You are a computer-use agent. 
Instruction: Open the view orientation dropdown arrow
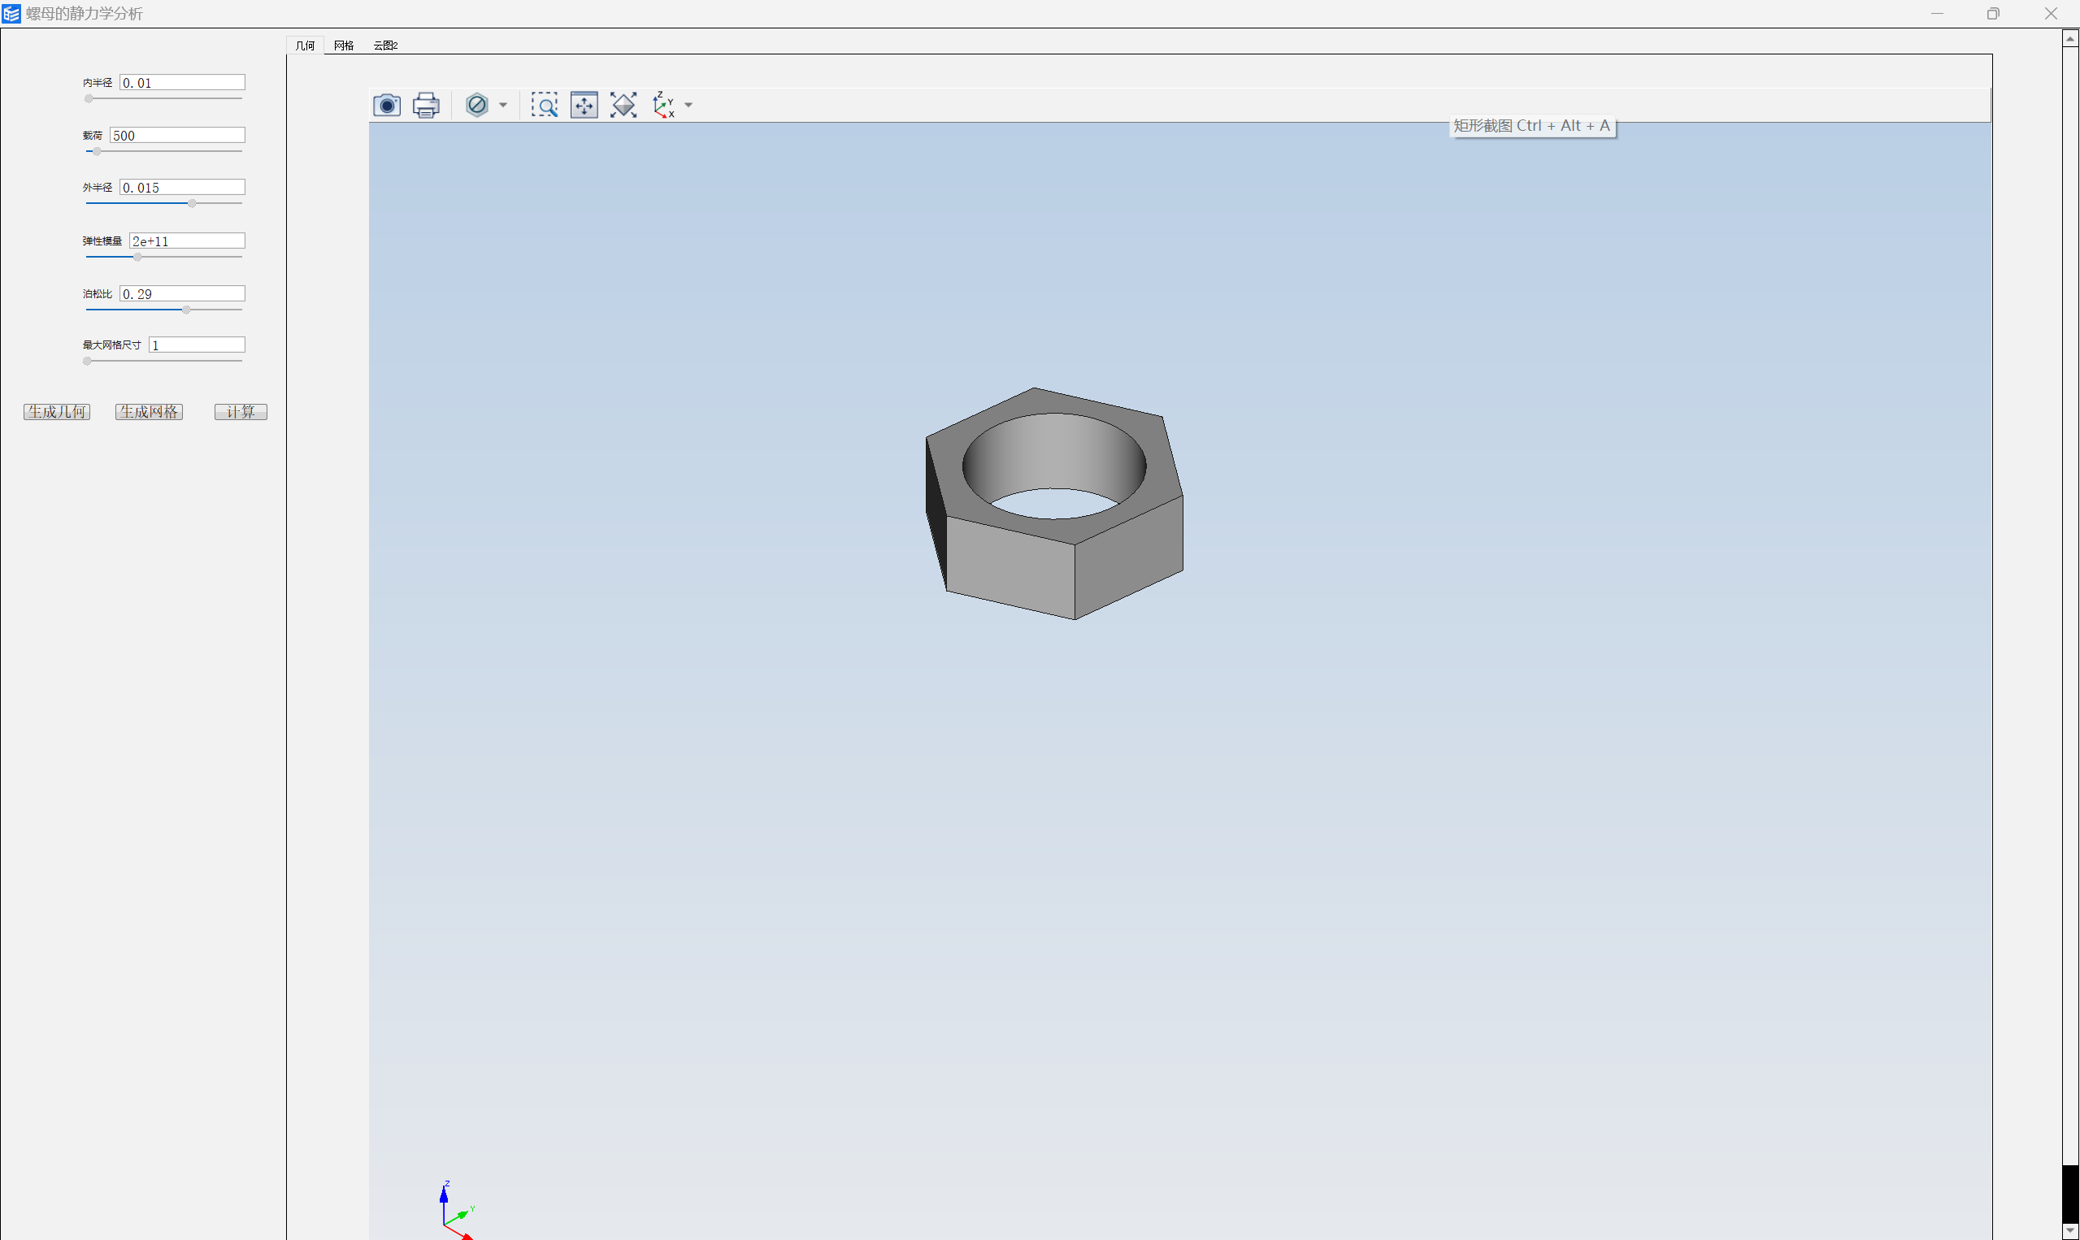coord(688,106)
